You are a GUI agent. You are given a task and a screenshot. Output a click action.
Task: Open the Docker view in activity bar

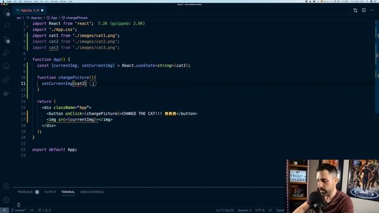(x=7, y=93)
